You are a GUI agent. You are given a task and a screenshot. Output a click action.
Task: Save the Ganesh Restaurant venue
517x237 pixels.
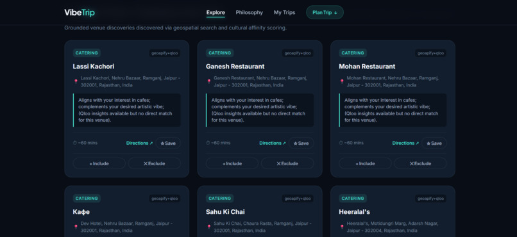[x=301, y=143]
